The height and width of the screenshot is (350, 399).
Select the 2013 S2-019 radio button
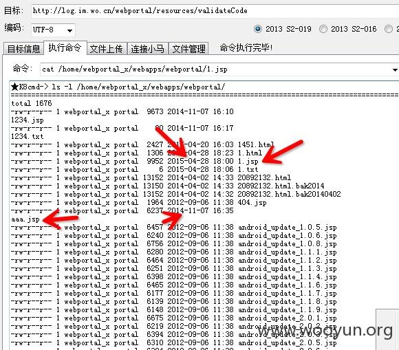[258, 29]
